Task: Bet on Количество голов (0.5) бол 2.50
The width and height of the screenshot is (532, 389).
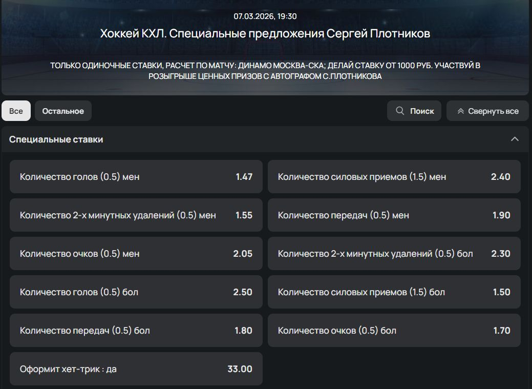Action: tap(136, 292)
